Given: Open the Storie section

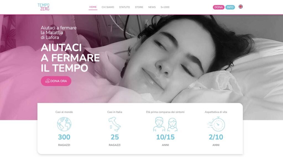Looking at the screenshot, I should [x=139, y=7].
